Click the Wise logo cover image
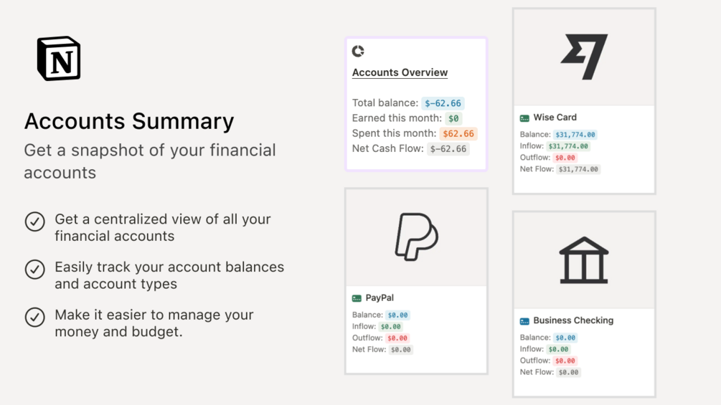 (584, 57)
